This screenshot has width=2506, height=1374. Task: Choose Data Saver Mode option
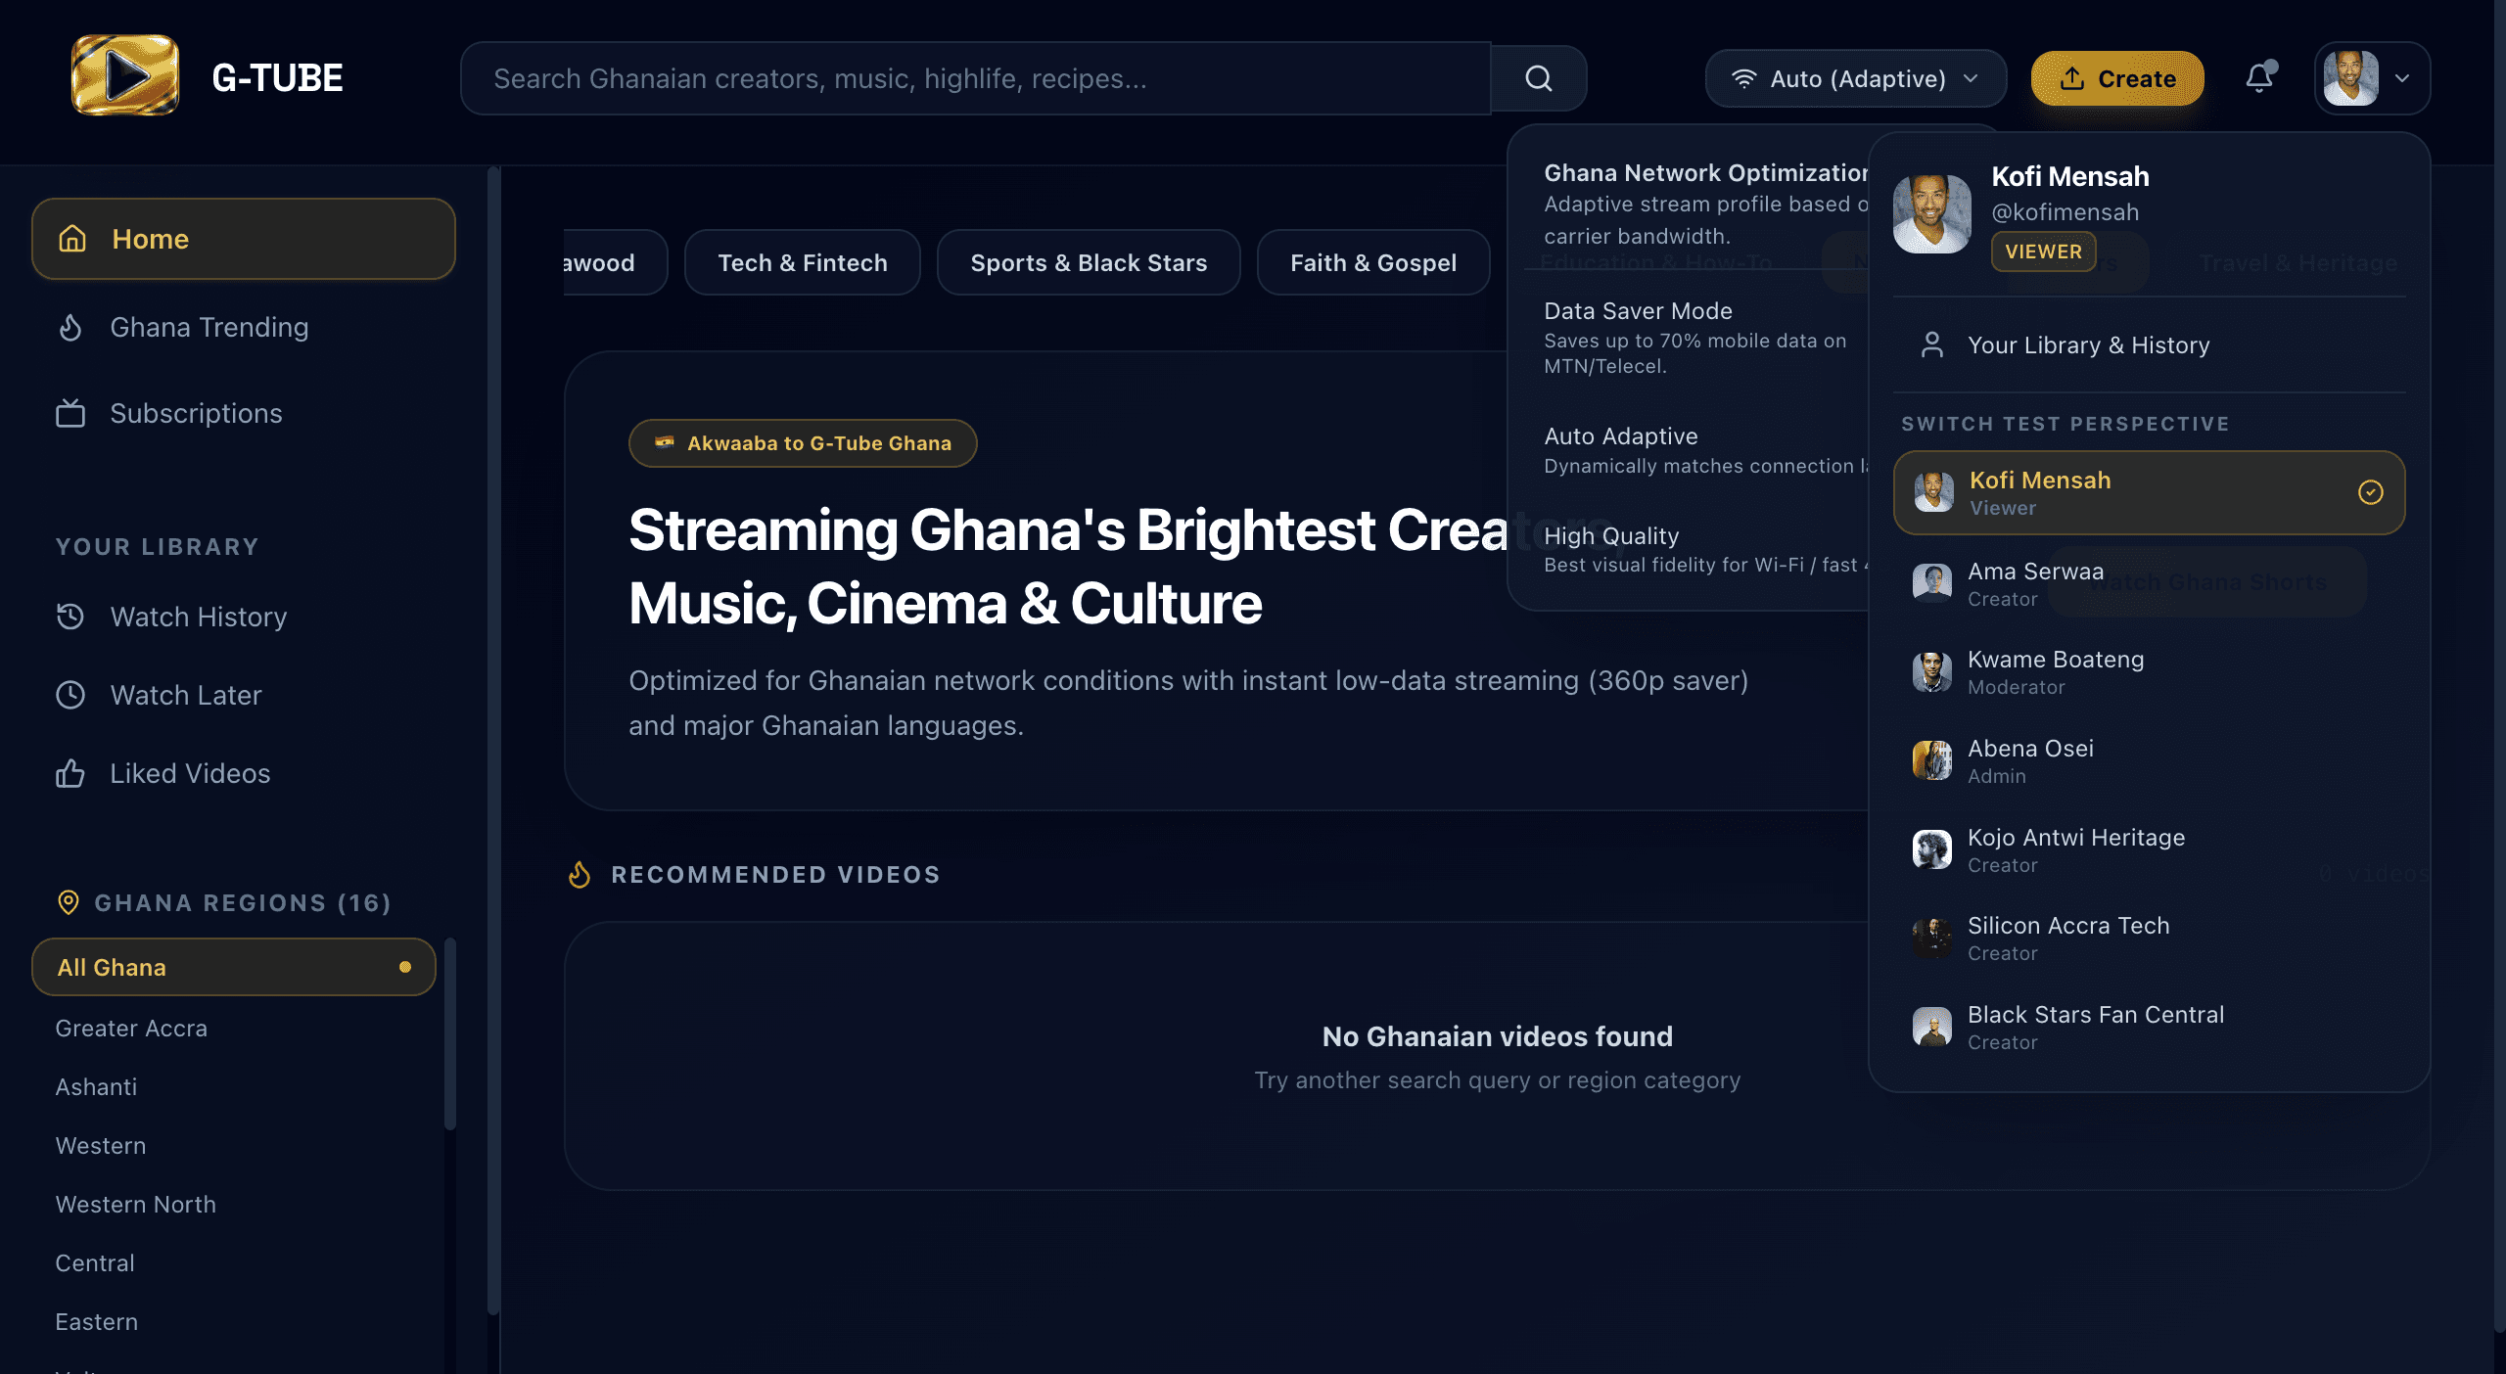(1695, 337)
